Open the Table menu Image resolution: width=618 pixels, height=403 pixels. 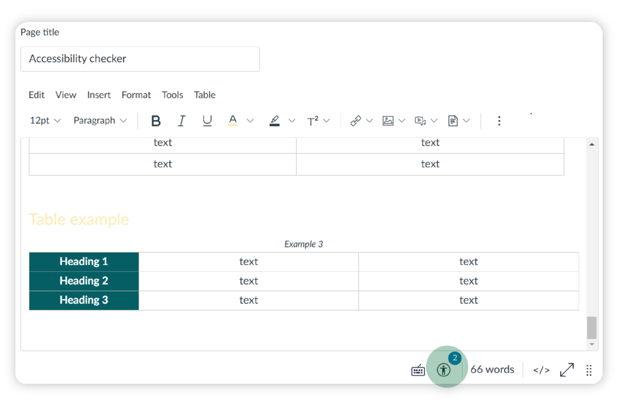click(205, 95)
